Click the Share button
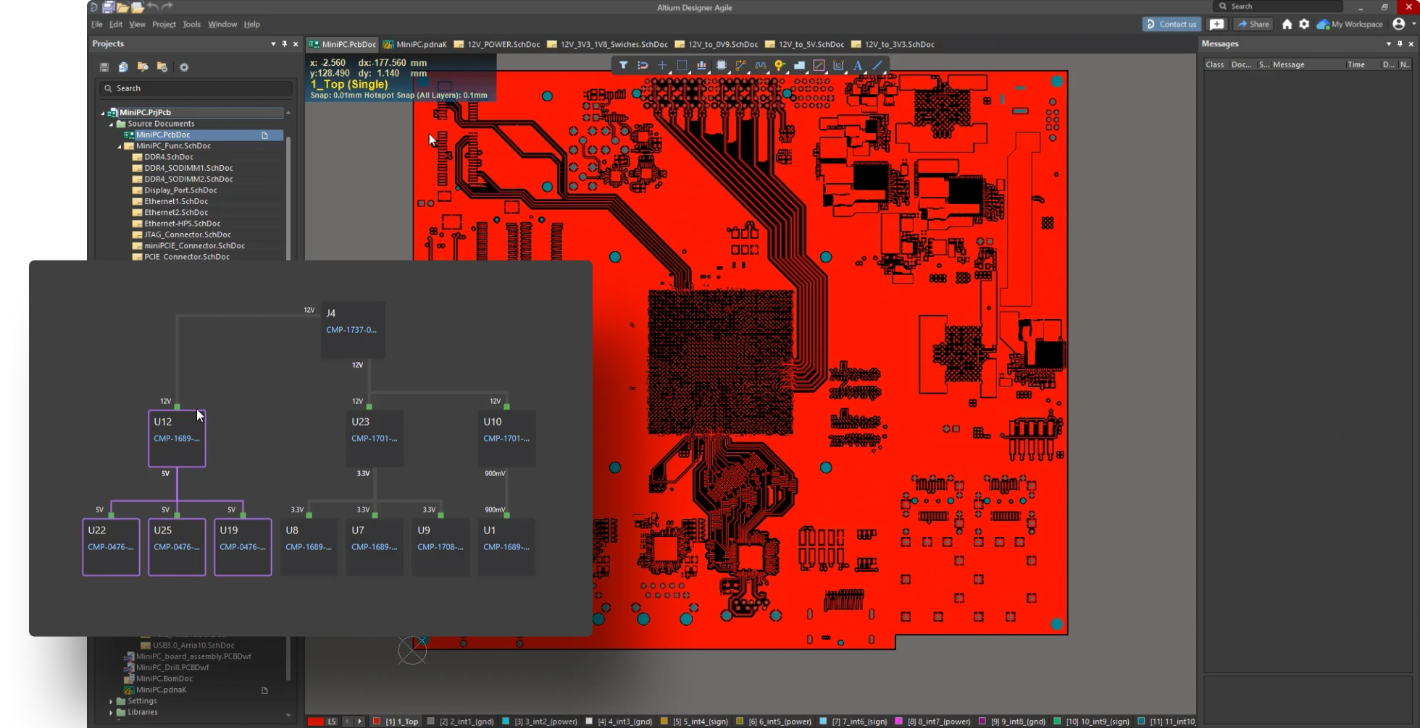 point(1253,24)
